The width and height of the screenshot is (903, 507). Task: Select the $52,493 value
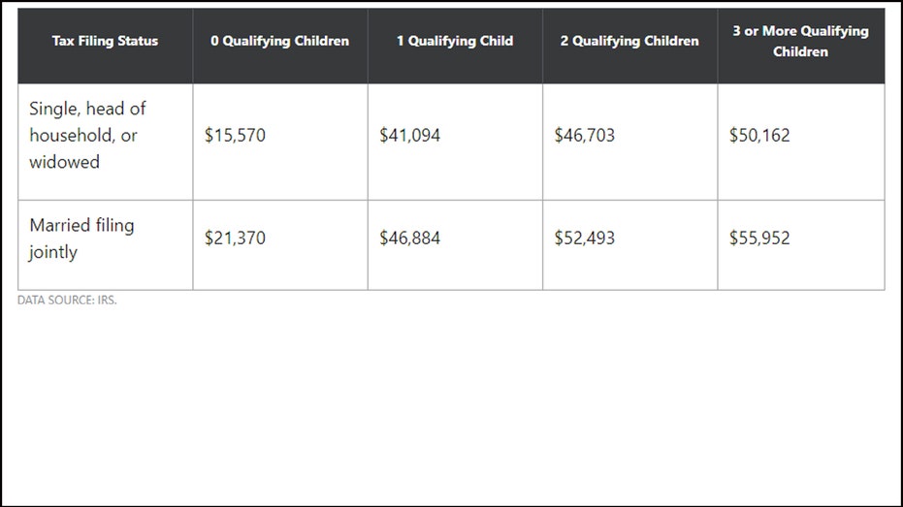tap(585, 238)
